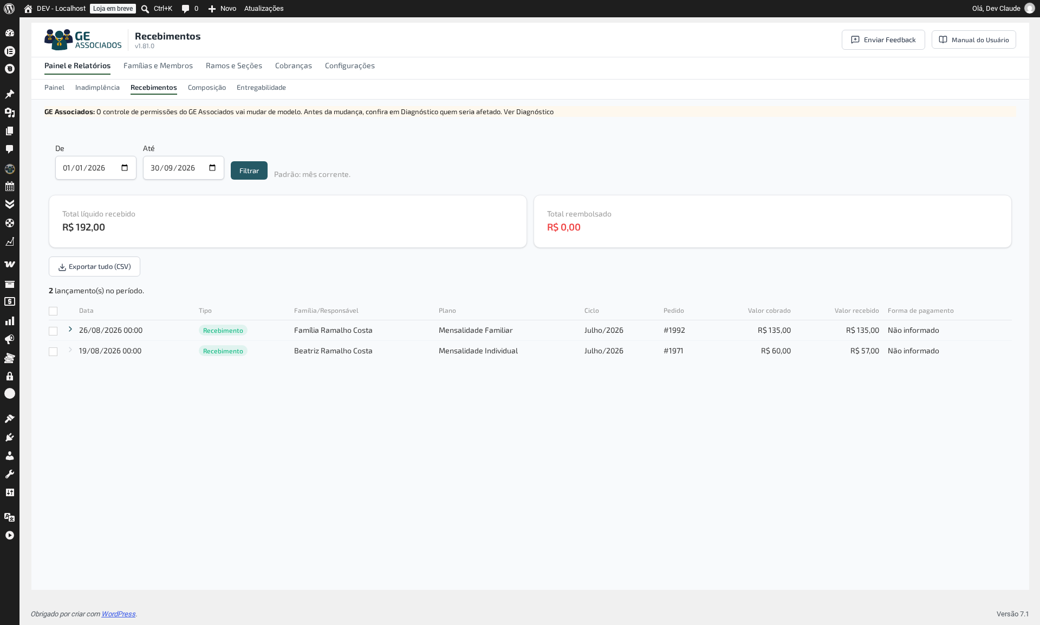The width and height of the screenshot is (1040, 625).
Task: Click the WordPress logo in admin bar
Action: [9, 9]
